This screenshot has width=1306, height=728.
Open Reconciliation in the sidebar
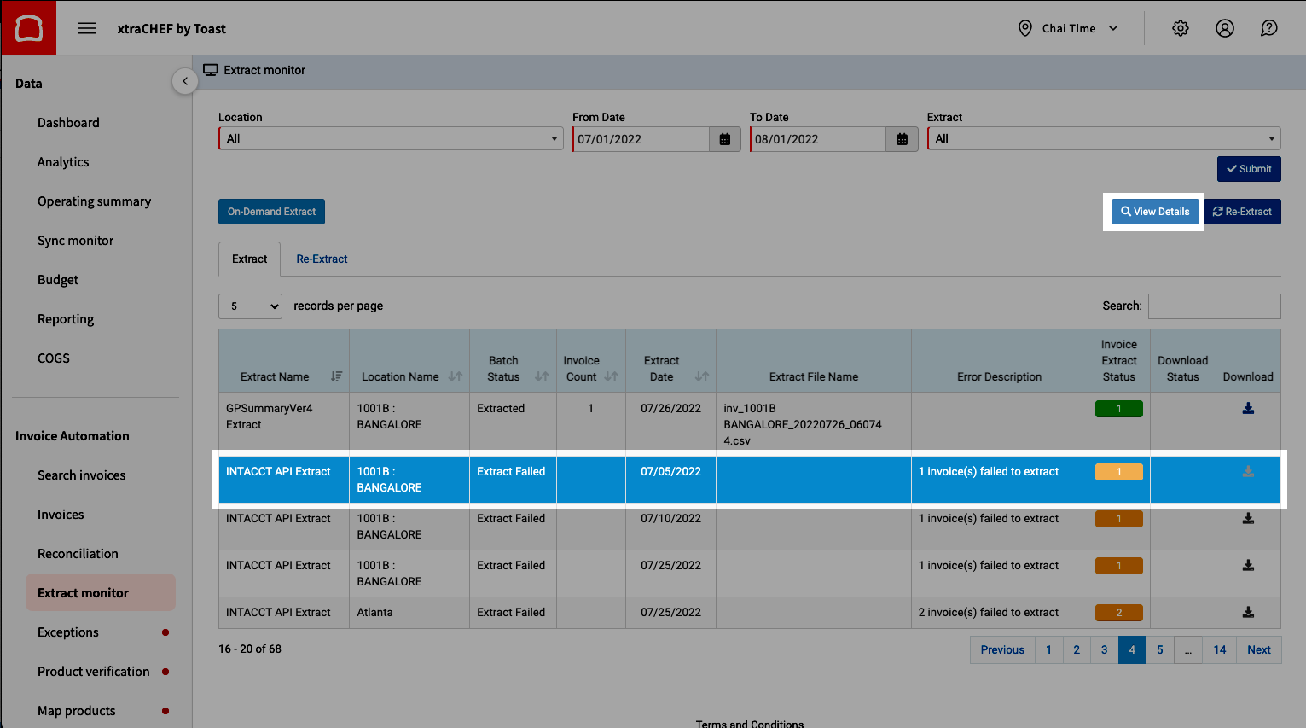tap(78, 554)
